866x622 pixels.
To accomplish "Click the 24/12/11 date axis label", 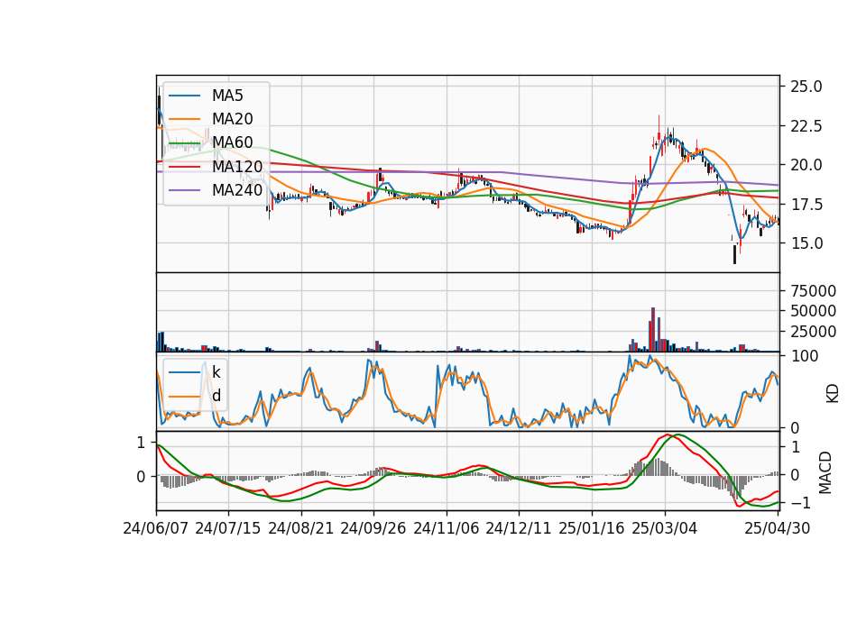I will point(519,528).
